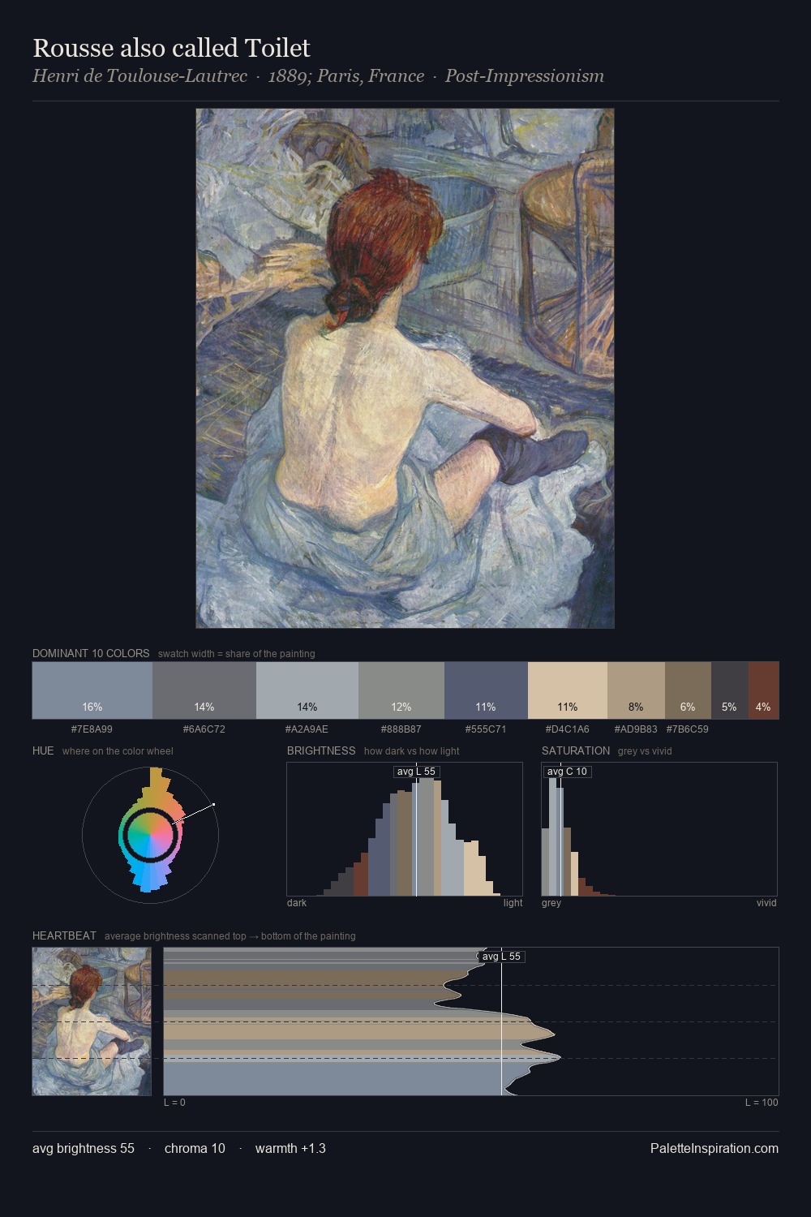Click the 'chroma 10' footer stat

click(x=195, y=1148)
